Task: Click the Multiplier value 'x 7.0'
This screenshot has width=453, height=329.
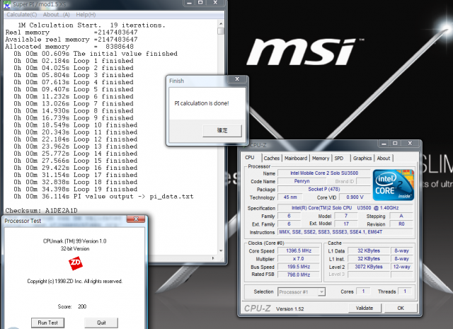Action: click(x=299, y=259)
